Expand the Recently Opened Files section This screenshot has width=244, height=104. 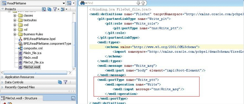coord(2,87)
